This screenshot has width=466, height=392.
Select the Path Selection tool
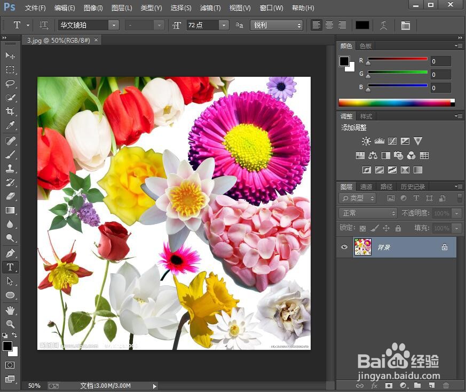tap(10, 281)
